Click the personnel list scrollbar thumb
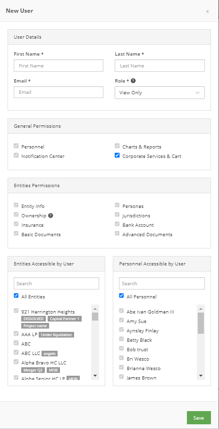 201,323
